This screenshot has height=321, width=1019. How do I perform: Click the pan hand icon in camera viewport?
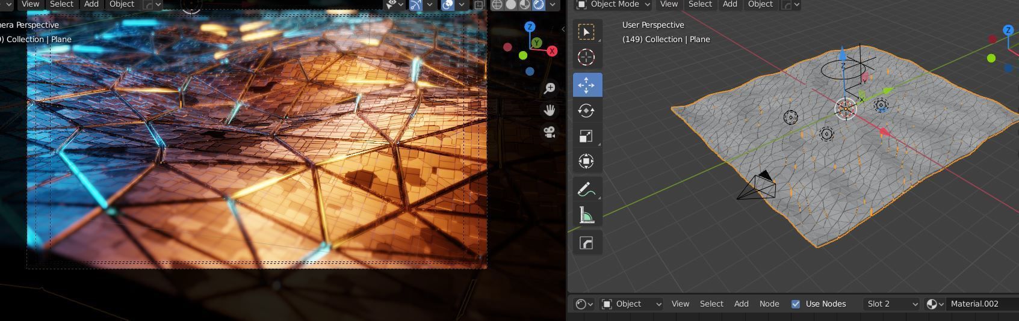tap(550, 110)
